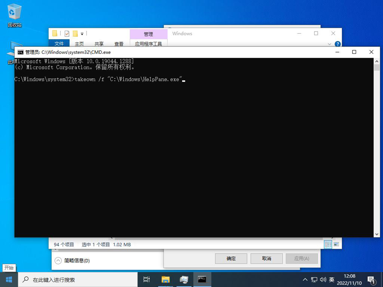Toggle the 英 input method indicator

click(332, 280)
